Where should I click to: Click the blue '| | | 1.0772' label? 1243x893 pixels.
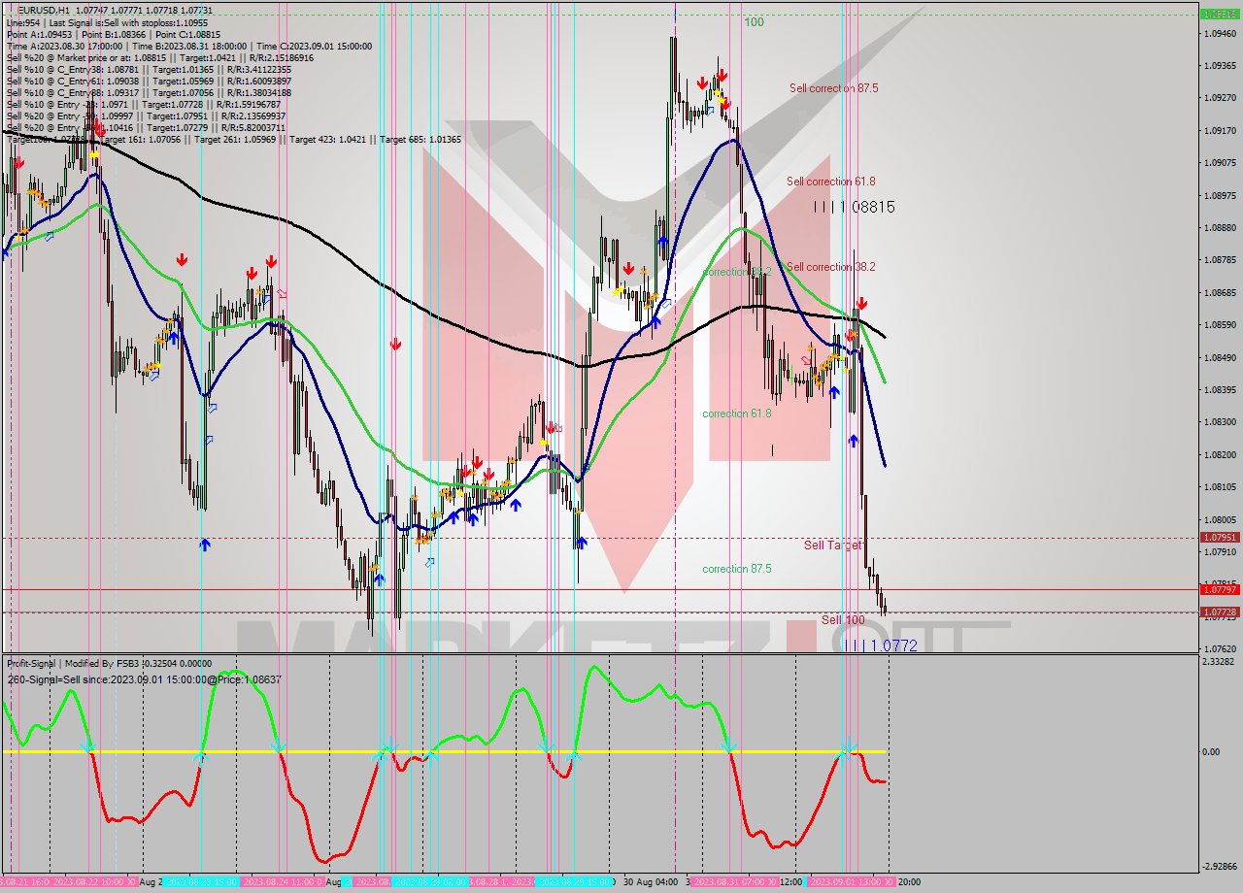(x=880, y=645)
